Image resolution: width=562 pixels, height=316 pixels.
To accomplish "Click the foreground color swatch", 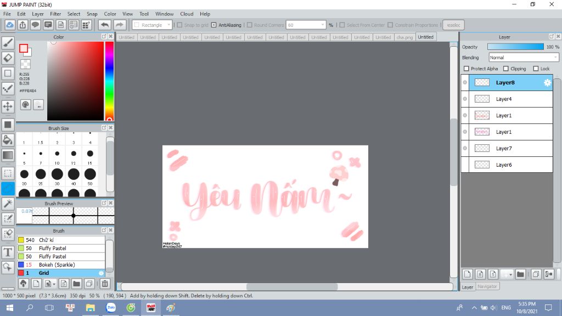I will (x=24, y=48).
